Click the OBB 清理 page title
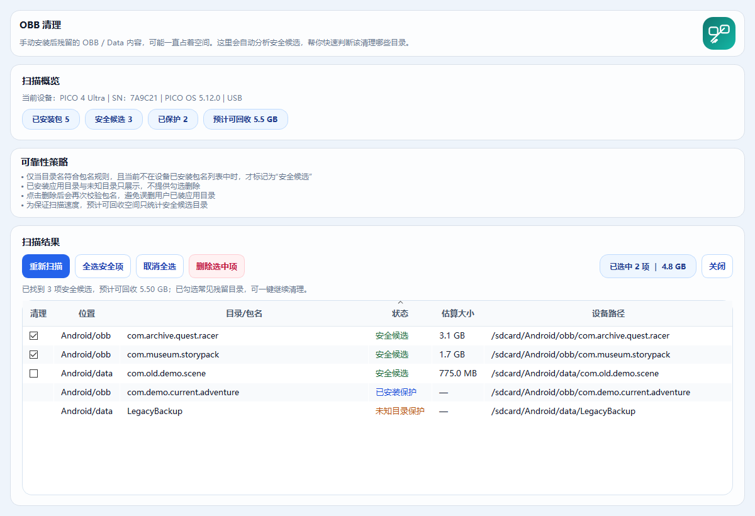This screenshot has width=755, height=516. (x=40, y=26)
